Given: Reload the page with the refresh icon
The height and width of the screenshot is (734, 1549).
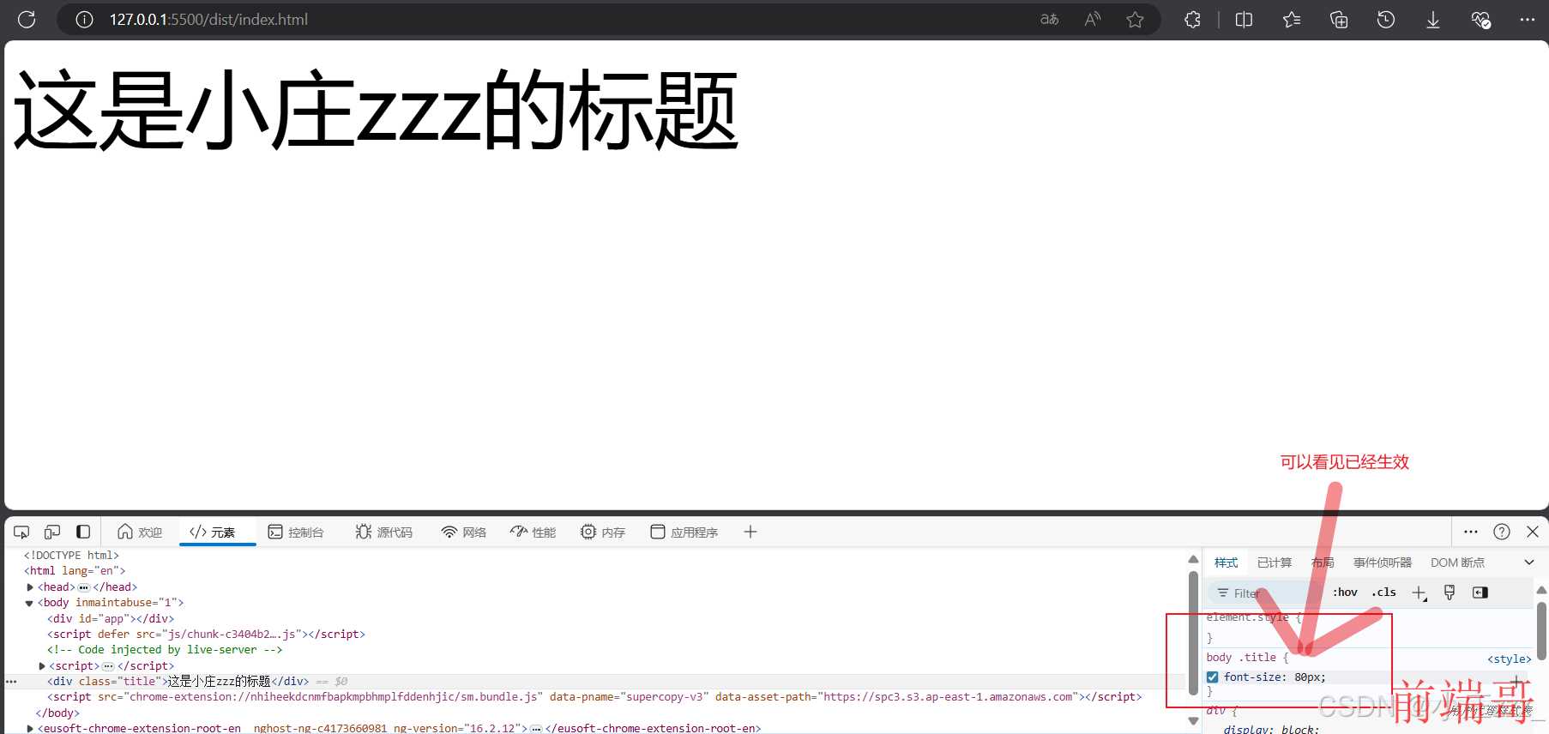Looking at the screenshot, I should pos(27,19).
